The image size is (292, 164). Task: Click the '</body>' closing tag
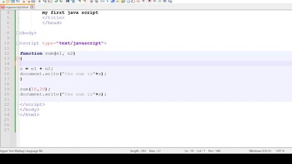(x=29, y=109)
